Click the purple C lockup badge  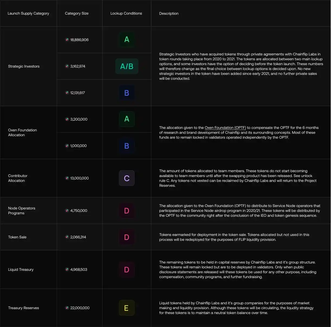pos(126,178)
